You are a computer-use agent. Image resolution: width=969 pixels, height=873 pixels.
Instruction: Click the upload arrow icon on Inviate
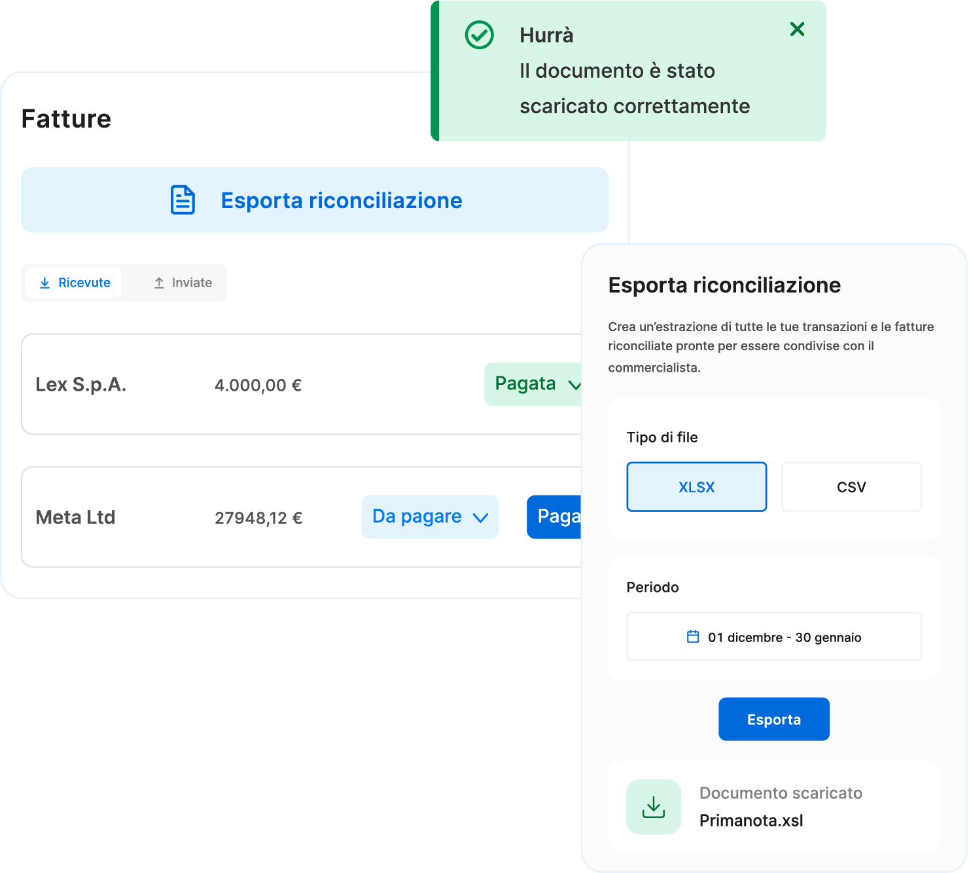pos(159,283)
